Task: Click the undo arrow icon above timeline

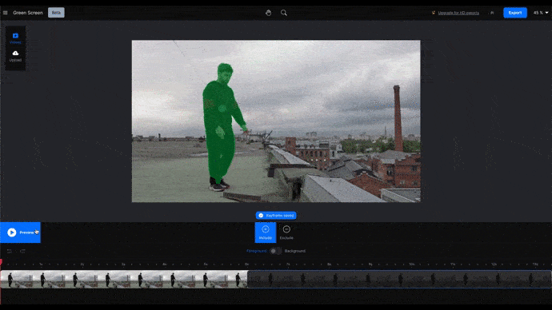Action: point(10,251)
